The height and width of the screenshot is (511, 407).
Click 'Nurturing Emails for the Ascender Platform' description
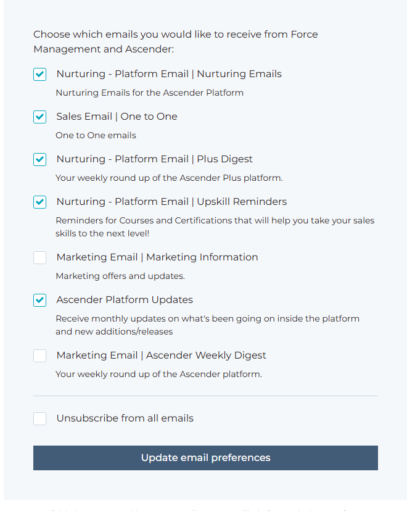click(x=149, y=93)
